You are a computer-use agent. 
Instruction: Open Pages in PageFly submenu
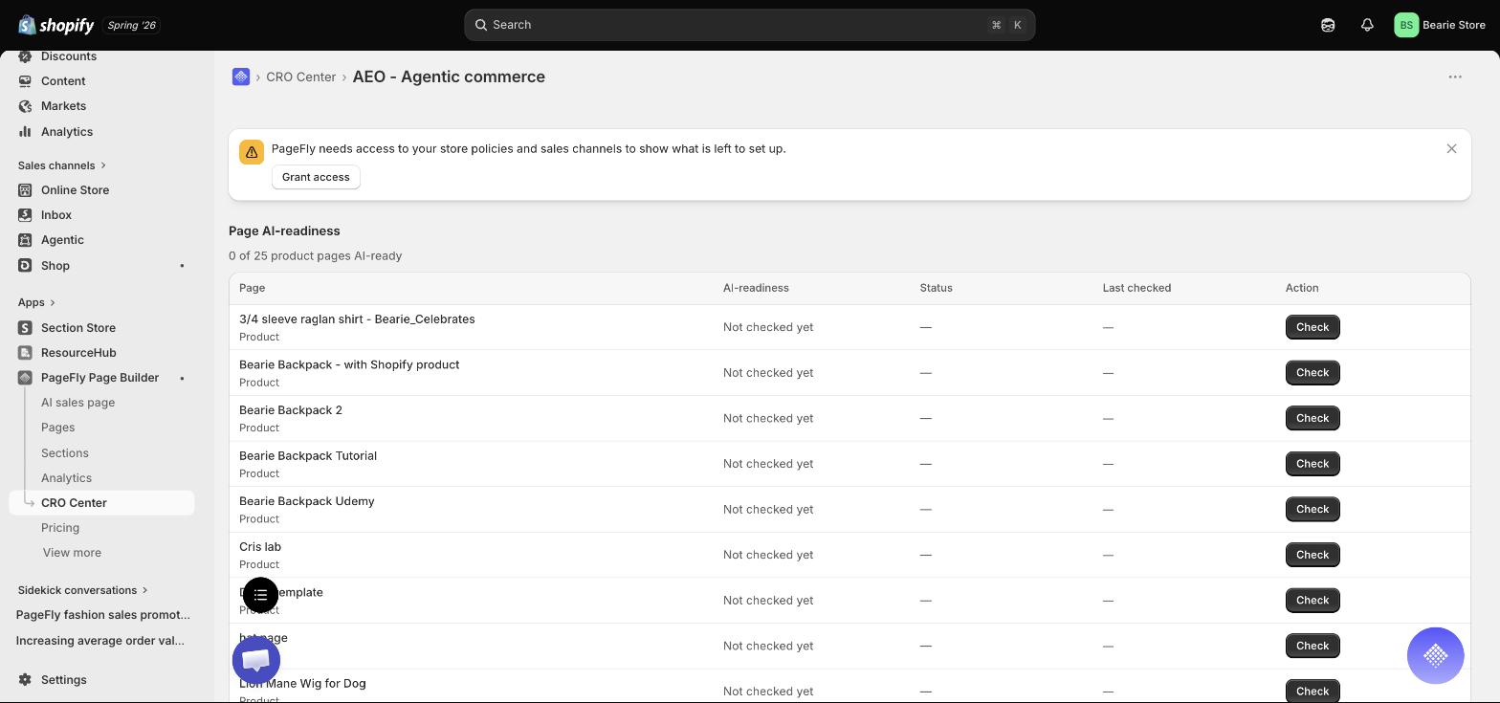click(x=57, y=428)
